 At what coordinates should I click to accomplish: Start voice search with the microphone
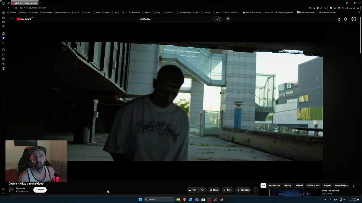point(228,19)
